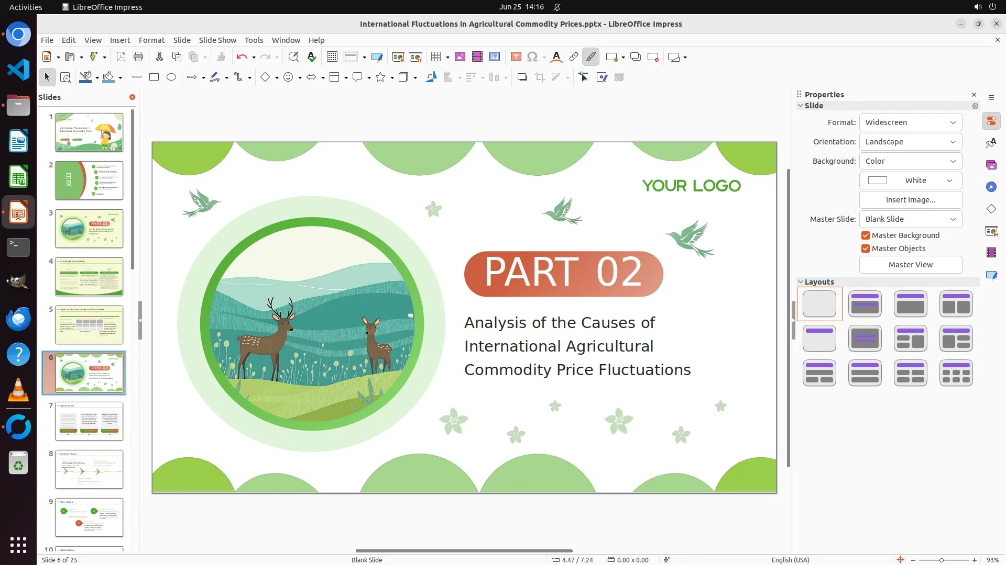This screenshot has height=565, width=1006.
Task: Open the Navigator sidebar deck icon
Action: pos(991,187)
